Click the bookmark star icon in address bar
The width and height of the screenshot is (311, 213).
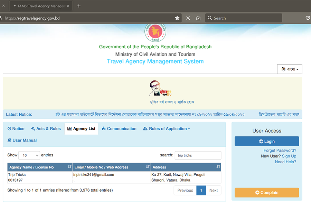(177, 18)
